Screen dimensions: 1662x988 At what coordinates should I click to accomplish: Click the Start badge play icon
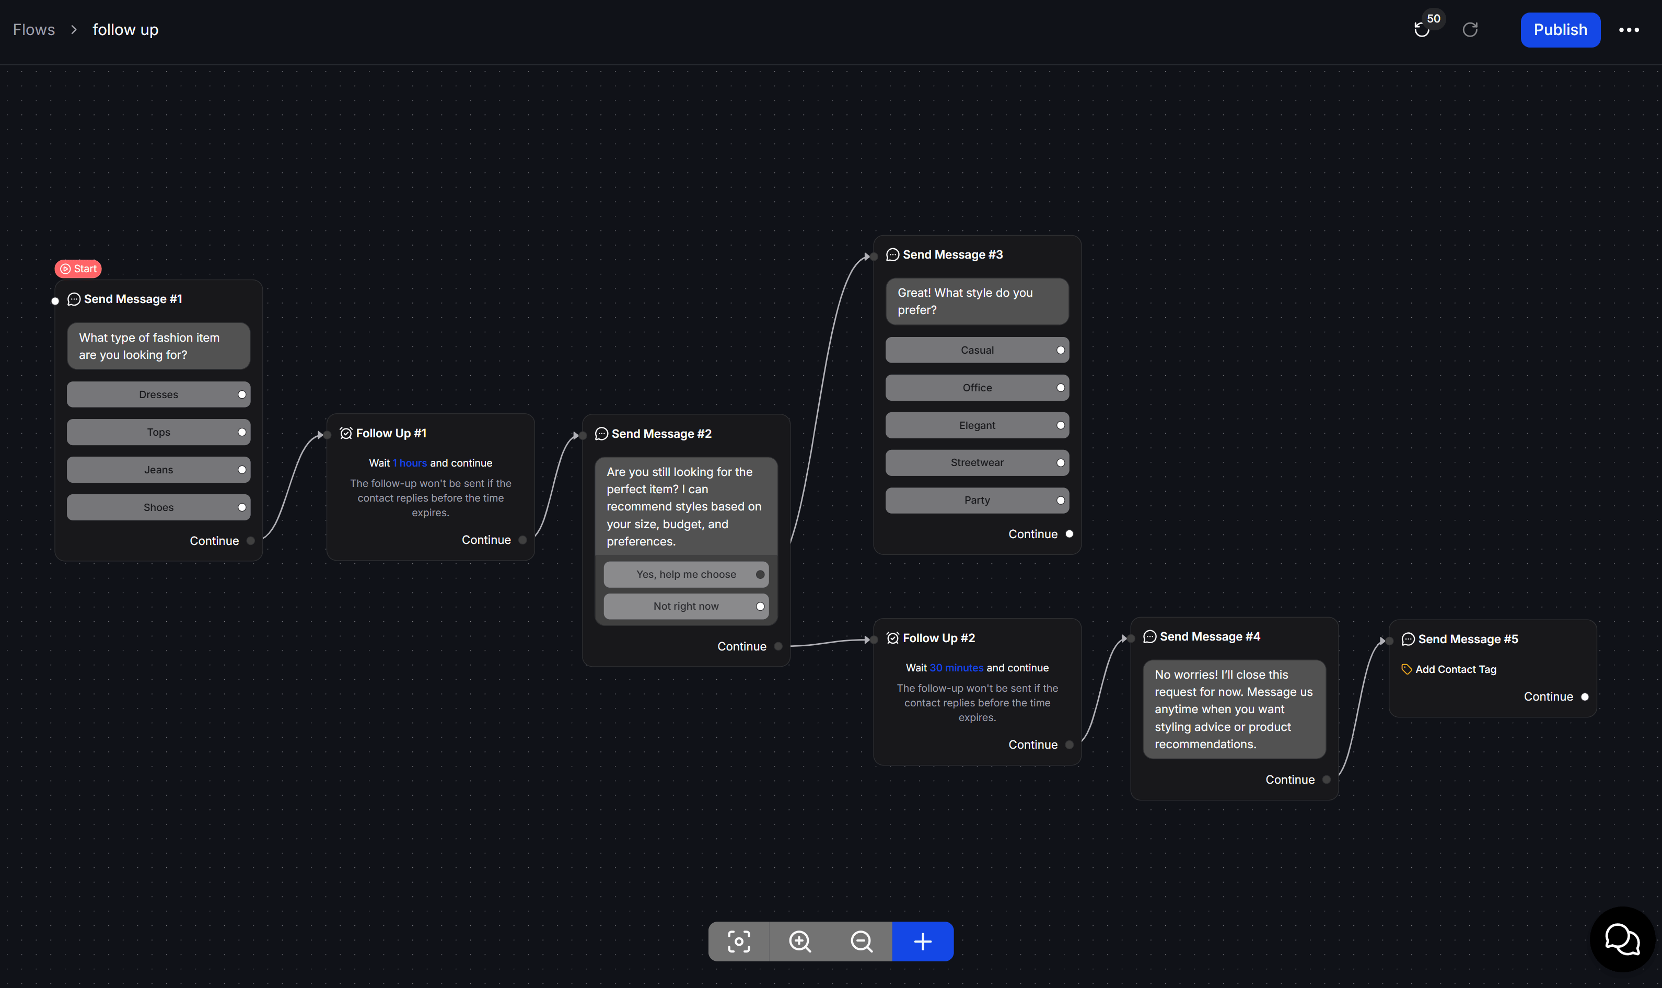65,269
